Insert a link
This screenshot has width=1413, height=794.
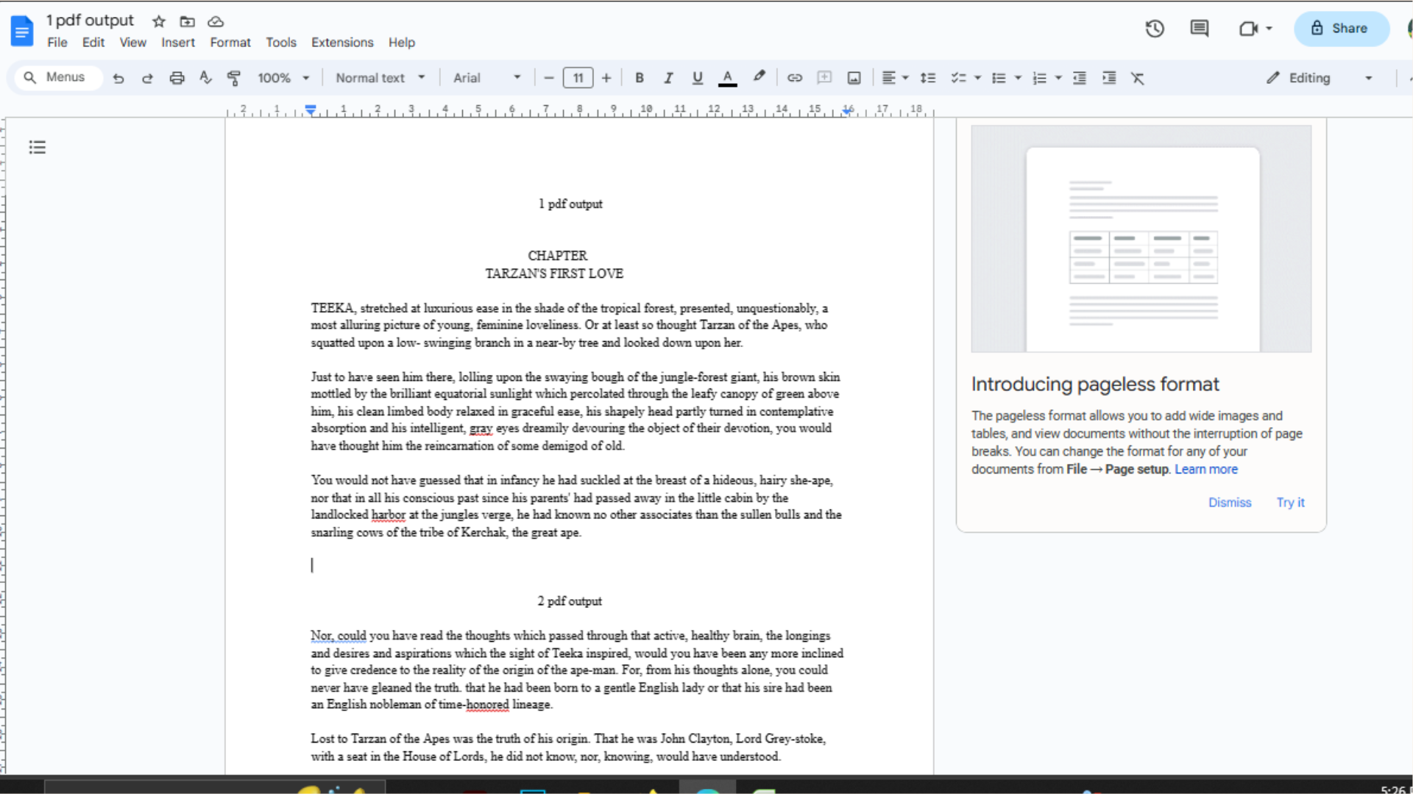[794, 77]
